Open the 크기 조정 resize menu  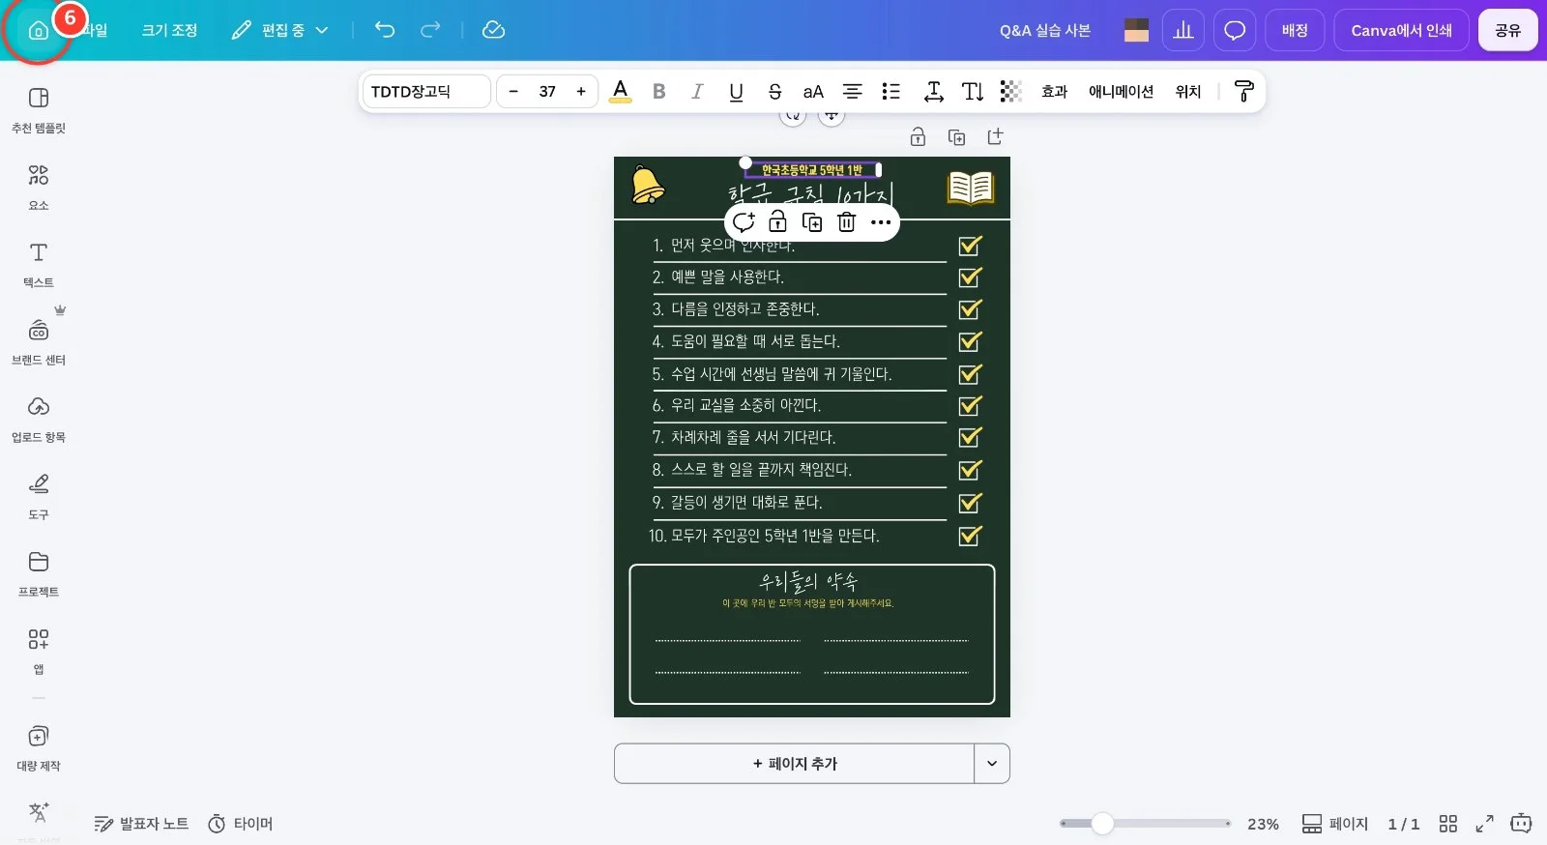pos(169,30)
